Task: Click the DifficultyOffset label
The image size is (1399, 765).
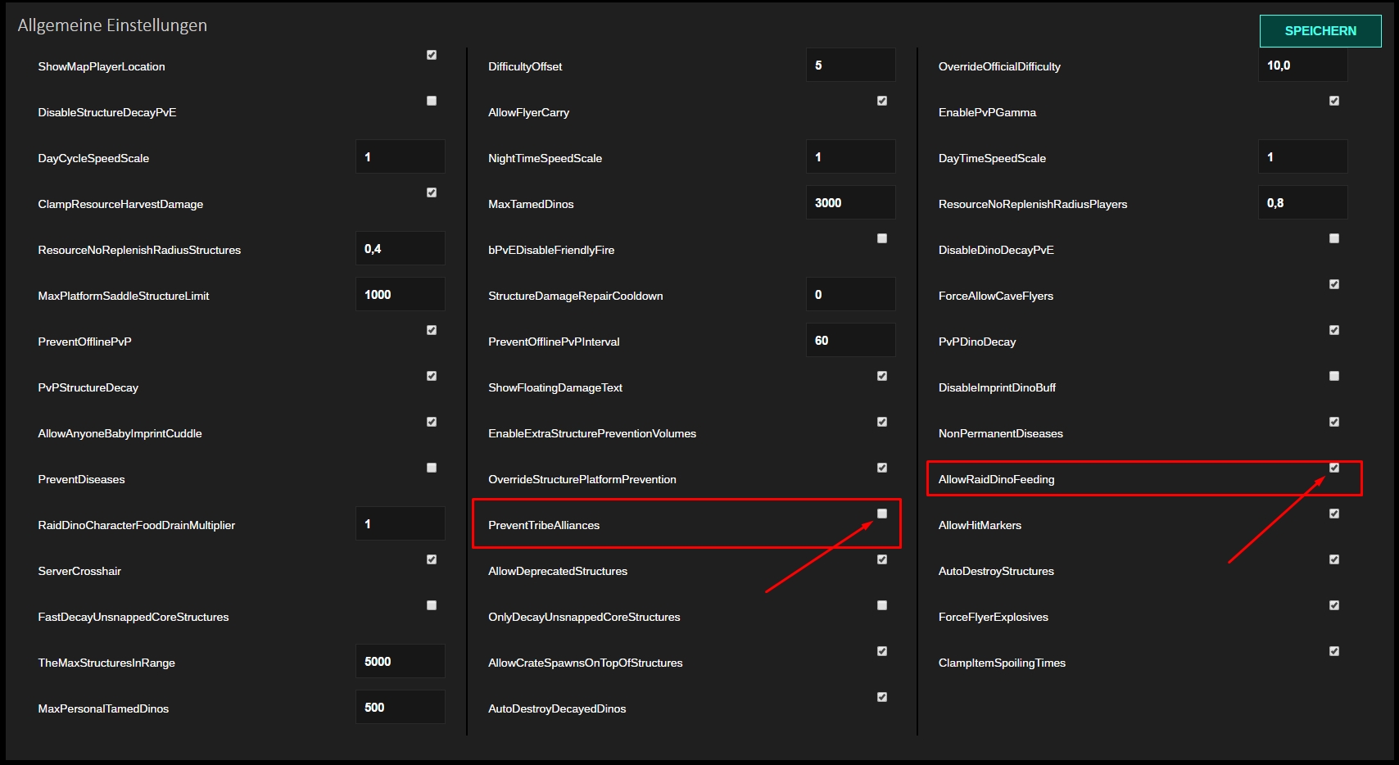Action: pos(525,66)
